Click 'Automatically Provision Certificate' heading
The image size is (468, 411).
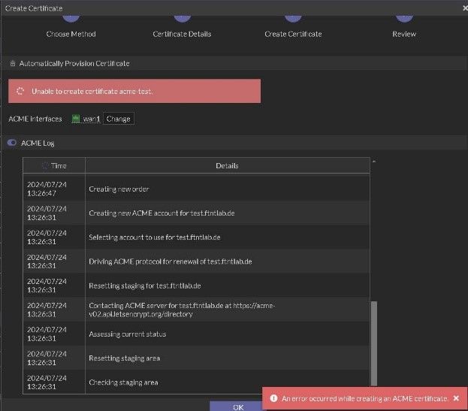pyautogui.click(x=74, y=63)
